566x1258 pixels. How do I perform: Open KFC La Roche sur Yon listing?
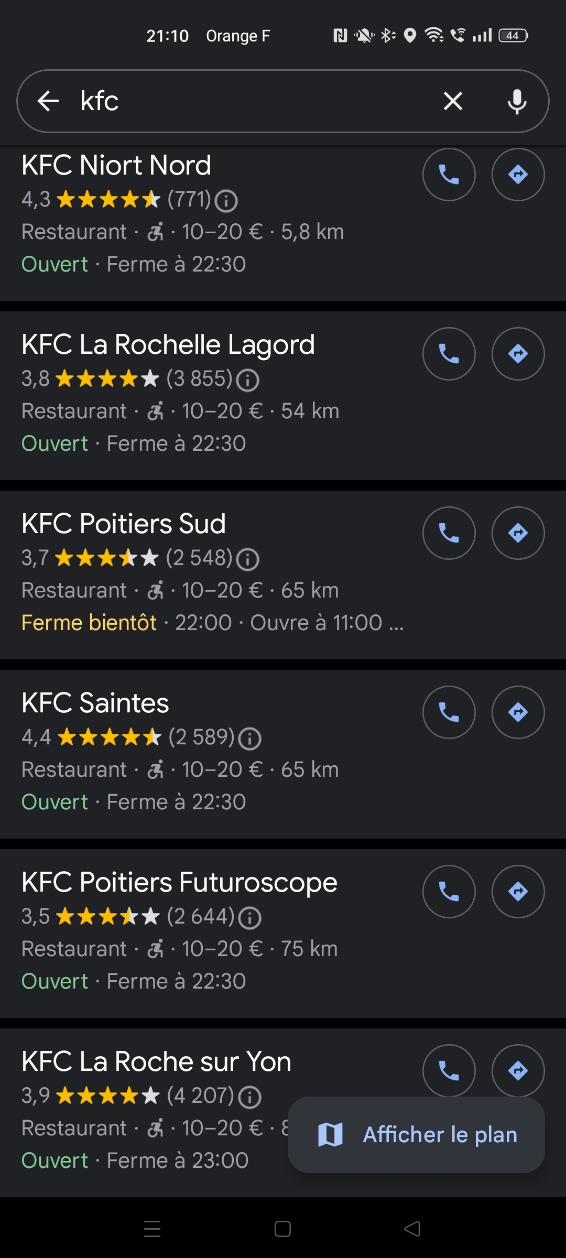(x=156, y=1062)
